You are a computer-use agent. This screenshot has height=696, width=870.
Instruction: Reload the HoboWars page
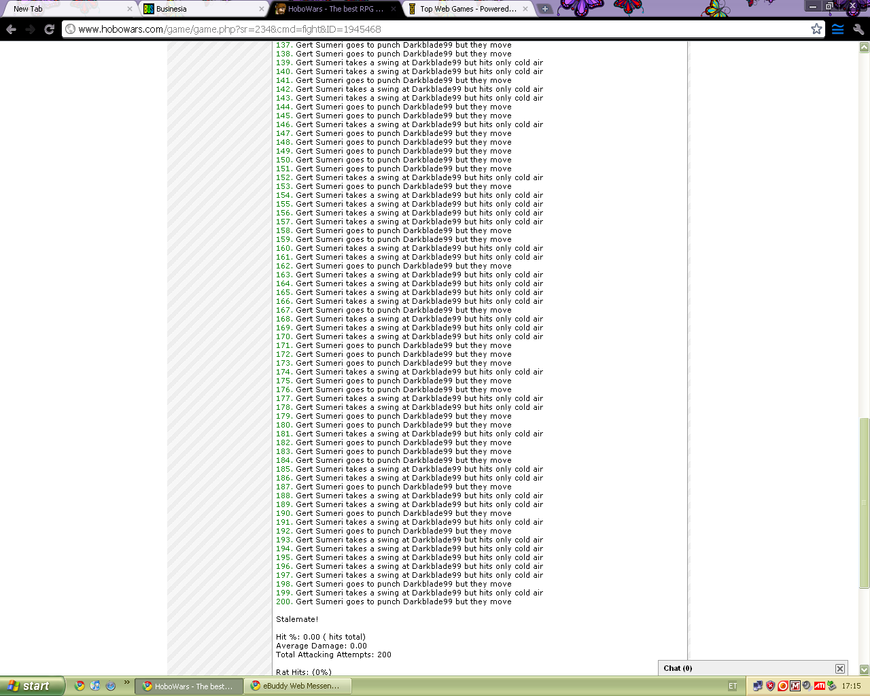pos(49,29)
